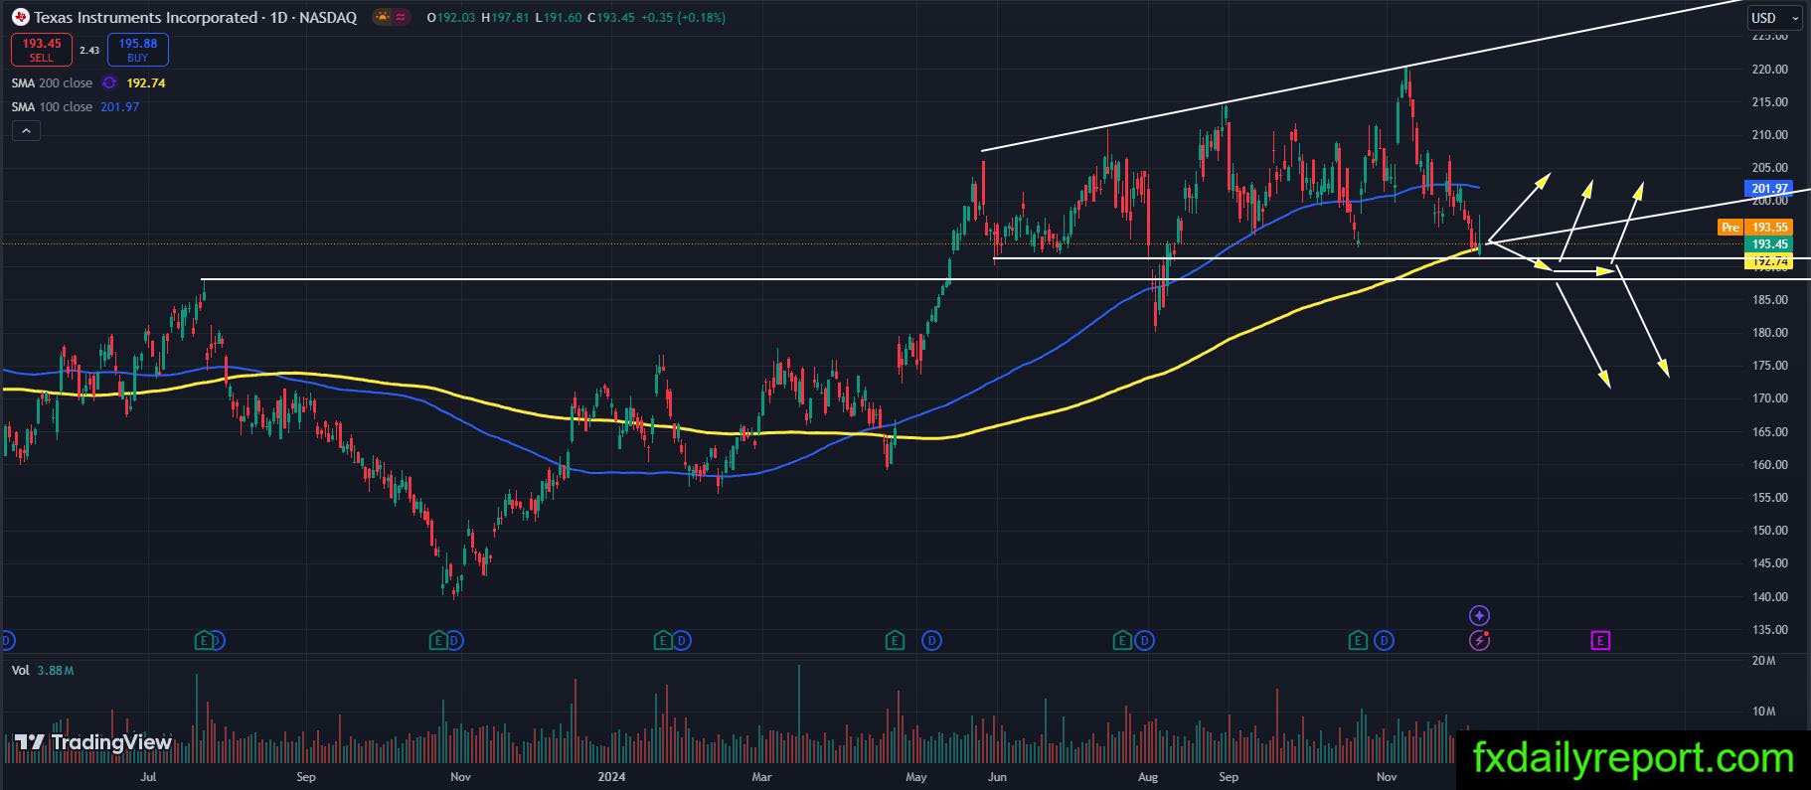Viewport: 1811px width, 790px height.
Task: Open the dividend D marker after January 2024 earnings
Action: click(682, 641)
